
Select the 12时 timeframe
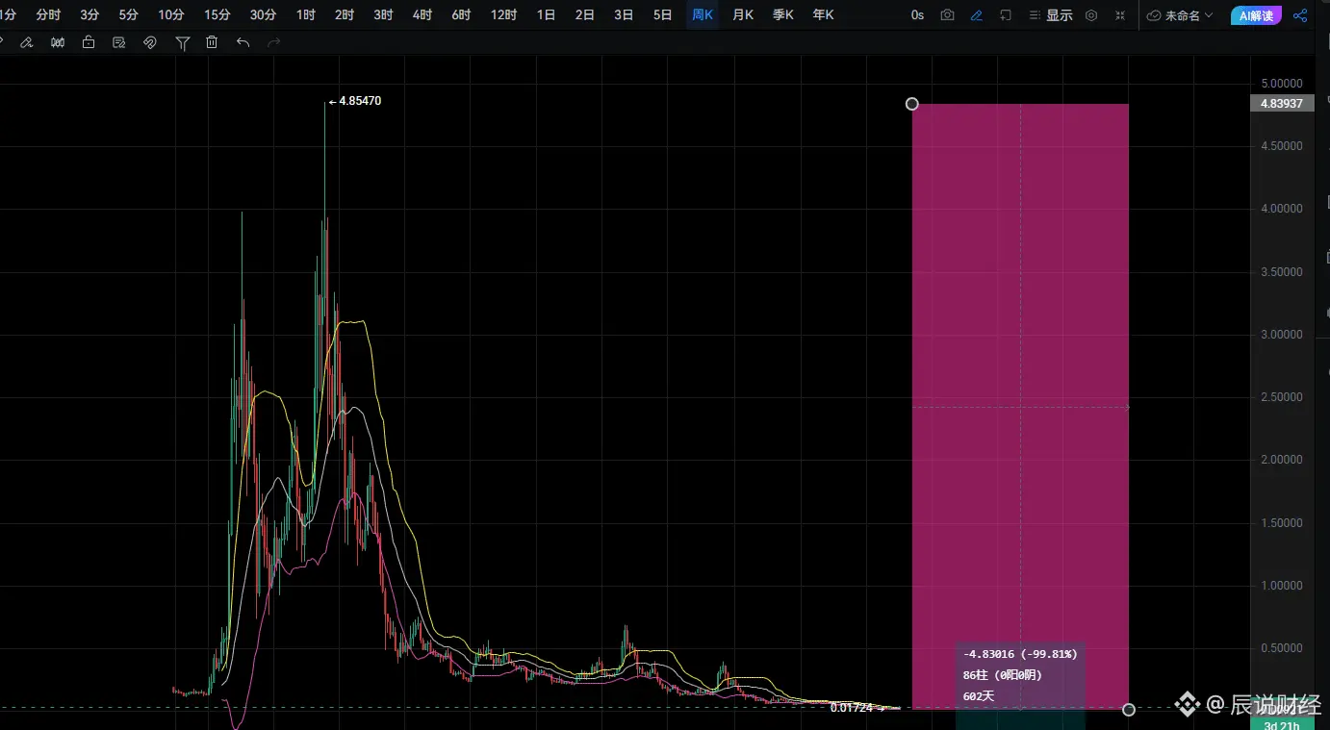pyautogui.click(x=503, y=15)
